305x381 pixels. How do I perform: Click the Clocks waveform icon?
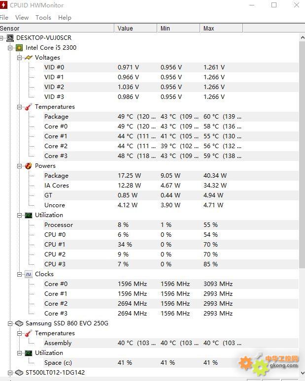click(29, 274)
